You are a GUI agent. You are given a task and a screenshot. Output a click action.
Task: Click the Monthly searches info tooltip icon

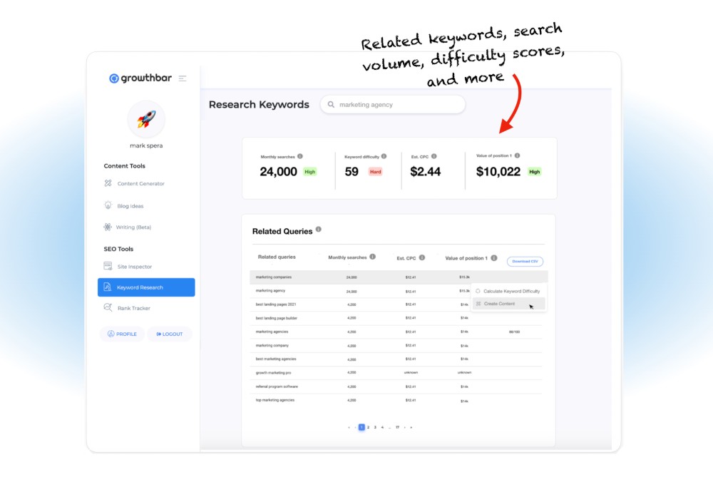tap(300, 156)
